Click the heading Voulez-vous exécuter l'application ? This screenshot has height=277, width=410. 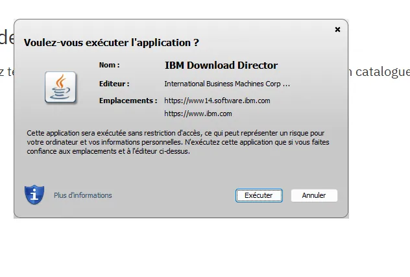pyautogui.click(x=112, y=43)
